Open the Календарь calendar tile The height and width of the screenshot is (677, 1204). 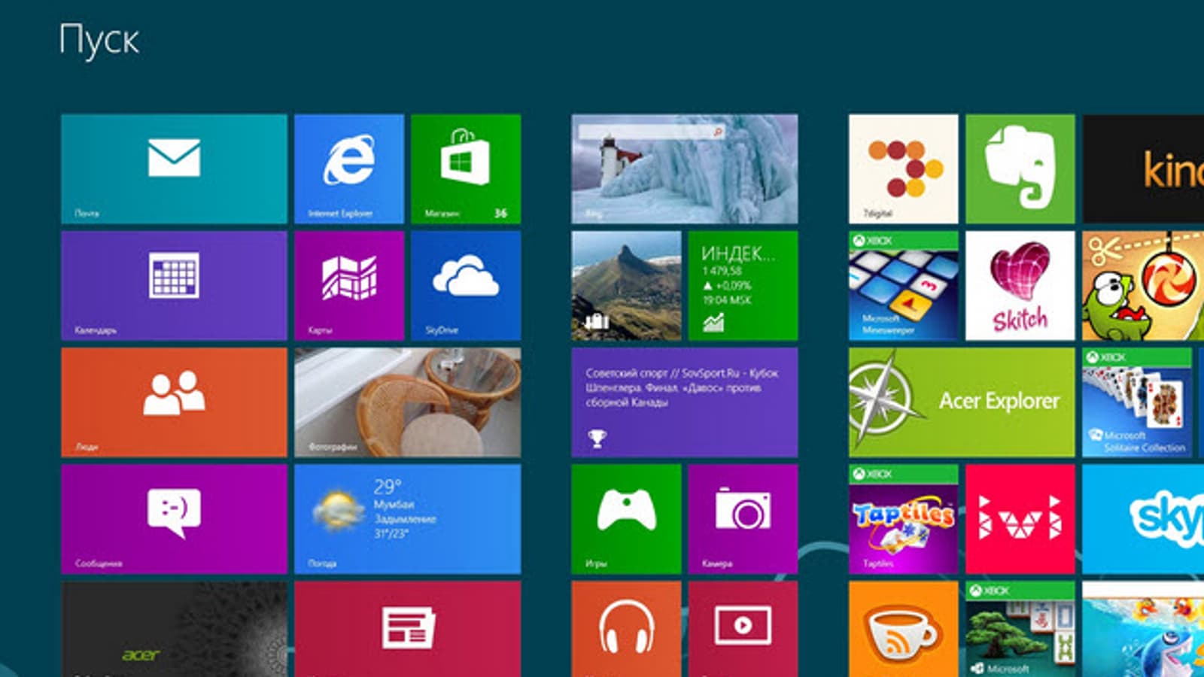pyautogui.click(x=174, y=286)
